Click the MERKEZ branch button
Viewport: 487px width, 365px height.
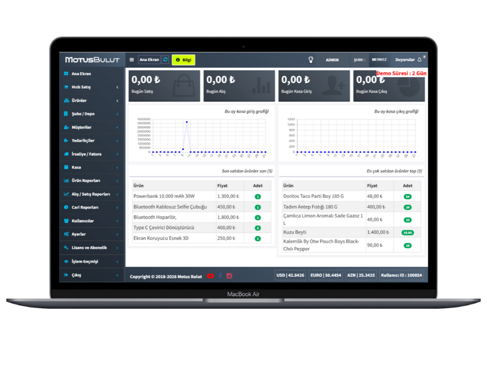click(379, 60)
